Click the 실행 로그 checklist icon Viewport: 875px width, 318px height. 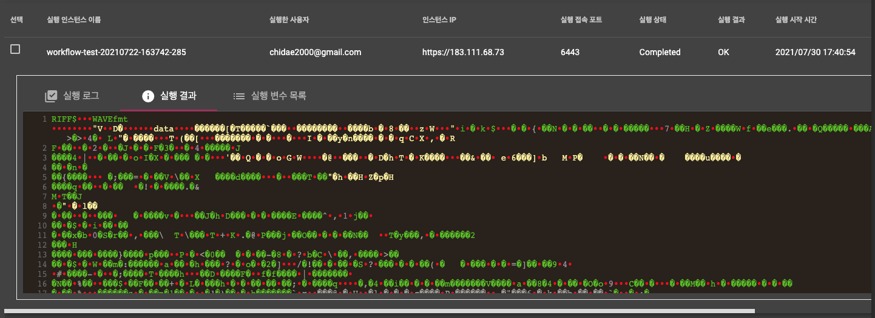pos(52,96)
